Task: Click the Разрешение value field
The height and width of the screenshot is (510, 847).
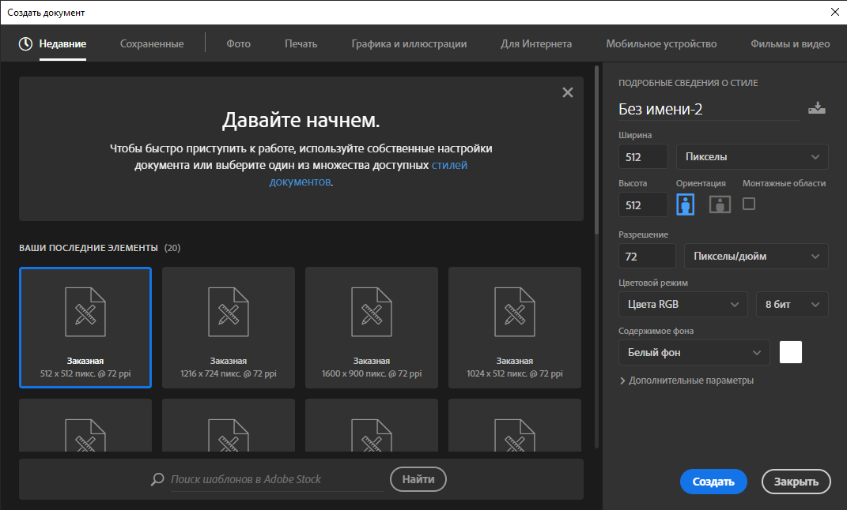Action: tap(647, 256)
